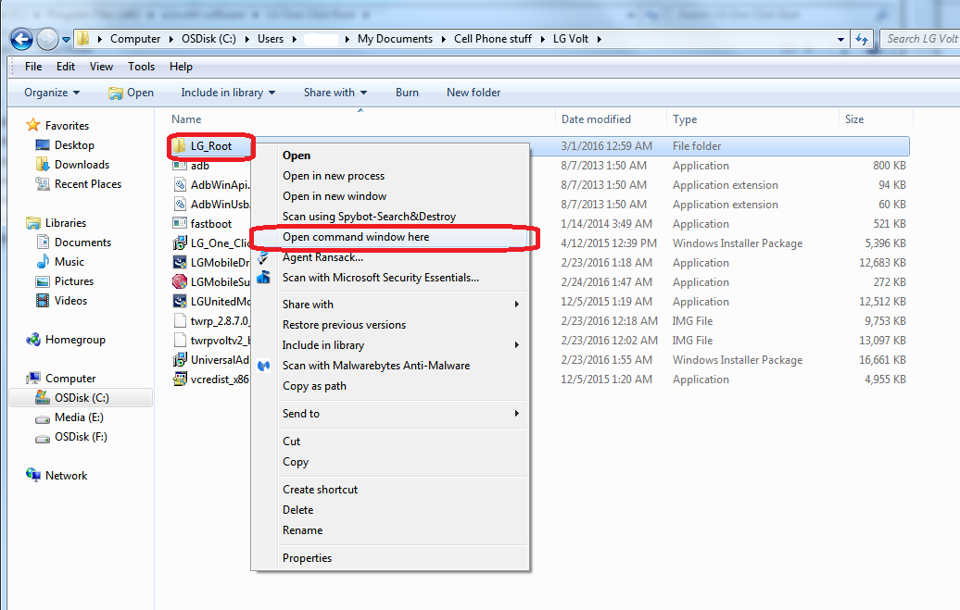
Task: Open the address bar history dropdown
Action: (x=840, y=39)
